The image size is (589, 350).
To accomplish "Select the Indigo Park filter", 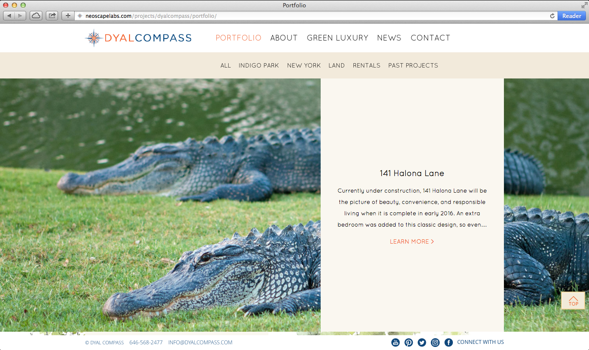I will pos(259,65).
